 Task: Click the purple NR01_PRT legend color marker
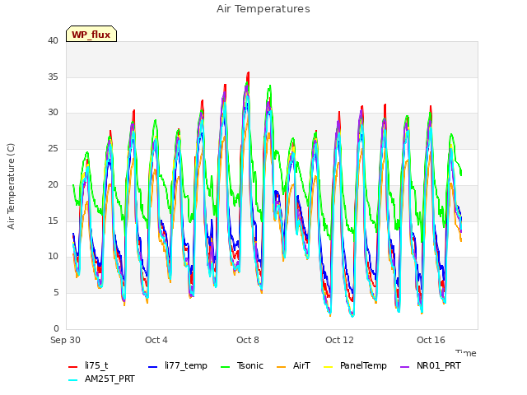click(405, 367)
